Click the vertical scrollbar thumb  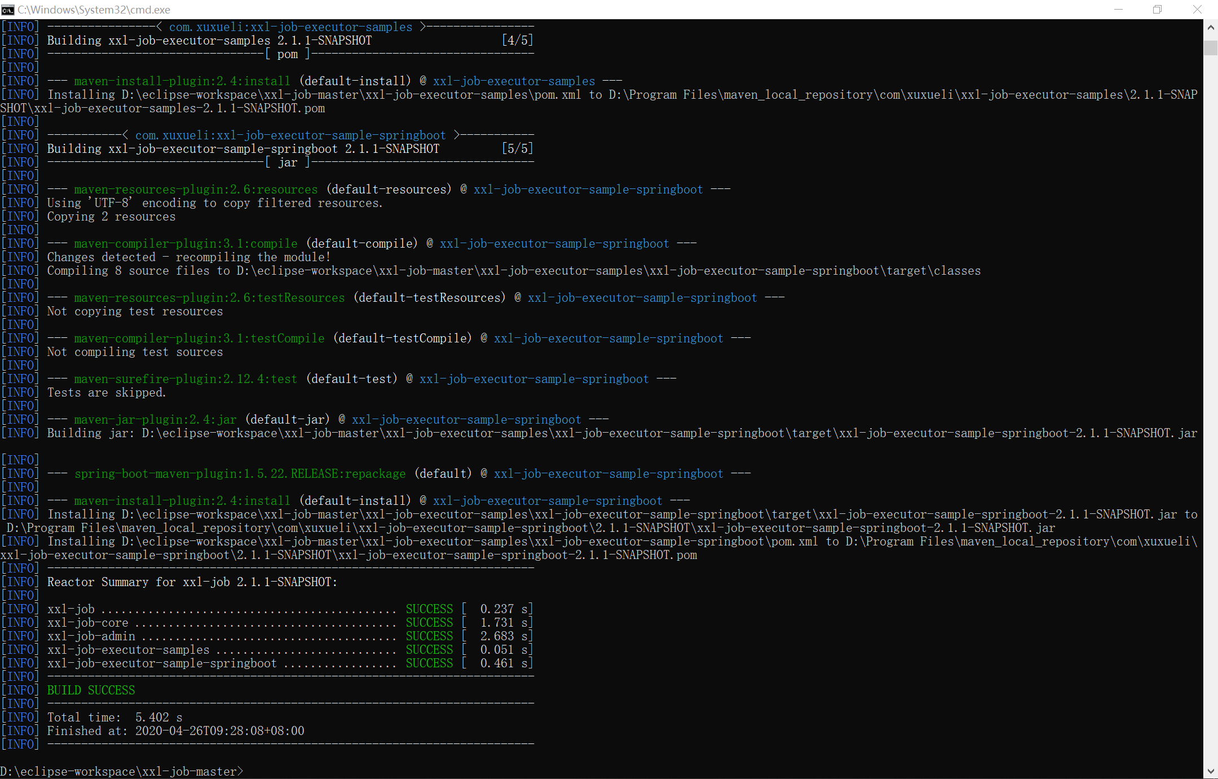[1211, 47]
